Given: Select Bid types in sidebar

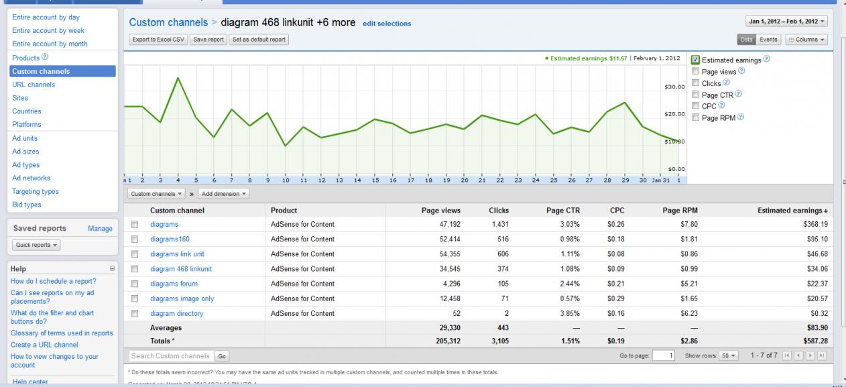Looking at the screenshot, I should (x=27, y=205).
